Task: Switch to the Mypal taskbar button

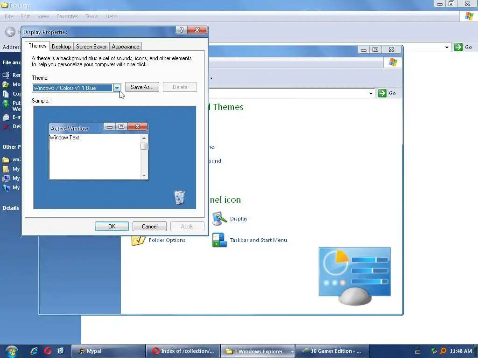Action: point(108,351)
